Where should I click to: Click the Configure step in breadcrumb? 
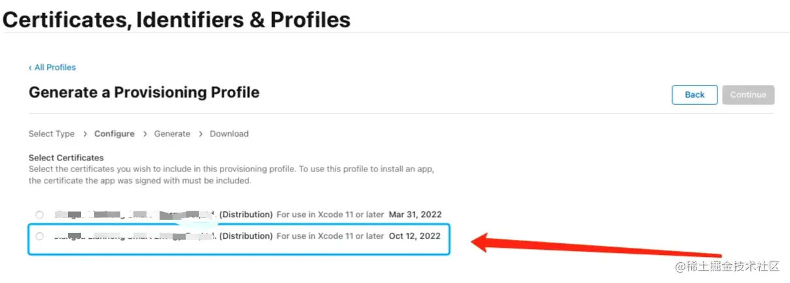pyautogui.click(x=114, y=134)
